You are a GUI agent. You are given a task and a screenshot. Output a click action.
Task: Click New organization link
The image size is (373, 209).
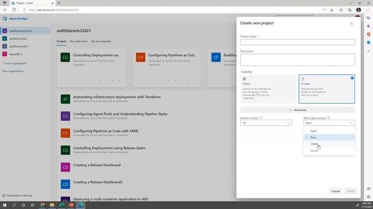13,71
